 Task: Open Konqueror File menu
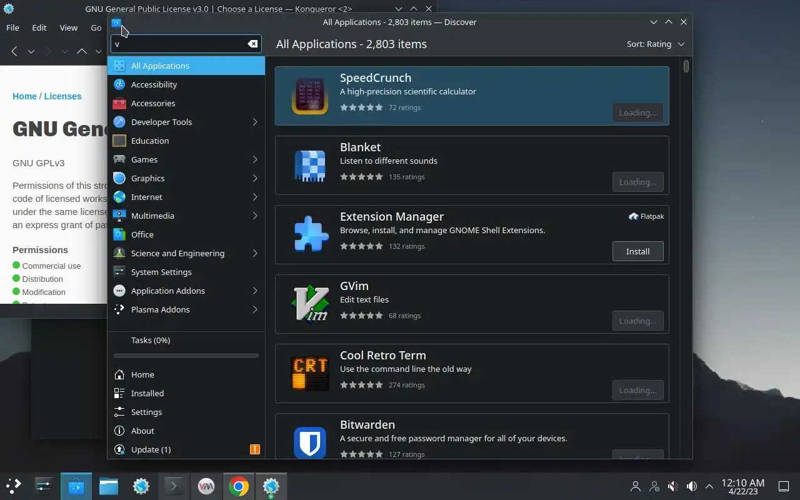click(12, 27)
